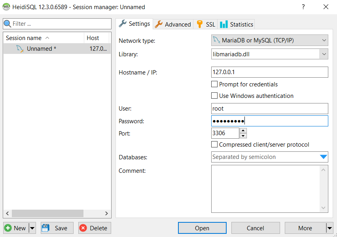Open the Statistics tab with chart icon

236,24
